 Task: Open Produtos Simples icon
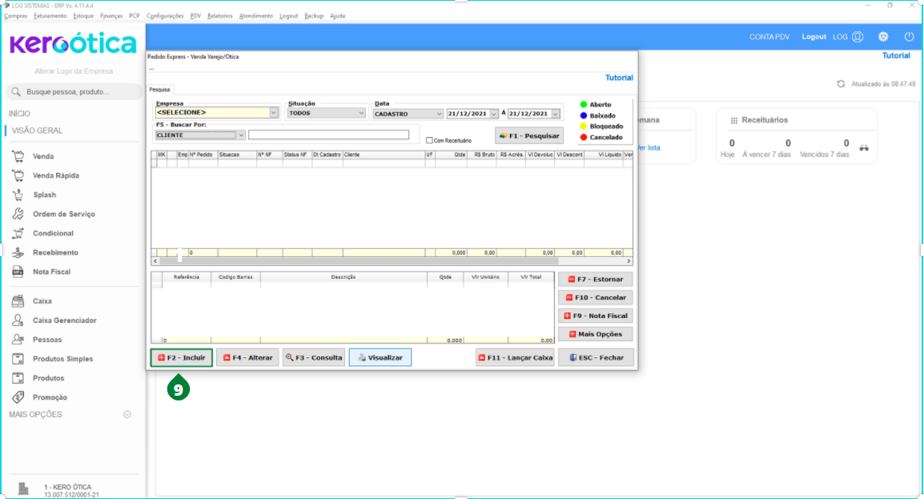(x=18, y=359)
